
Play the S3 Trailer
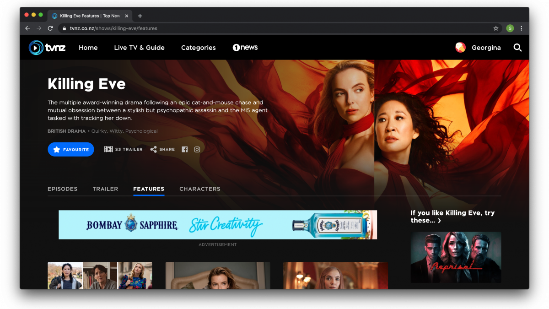pos(123,149)
